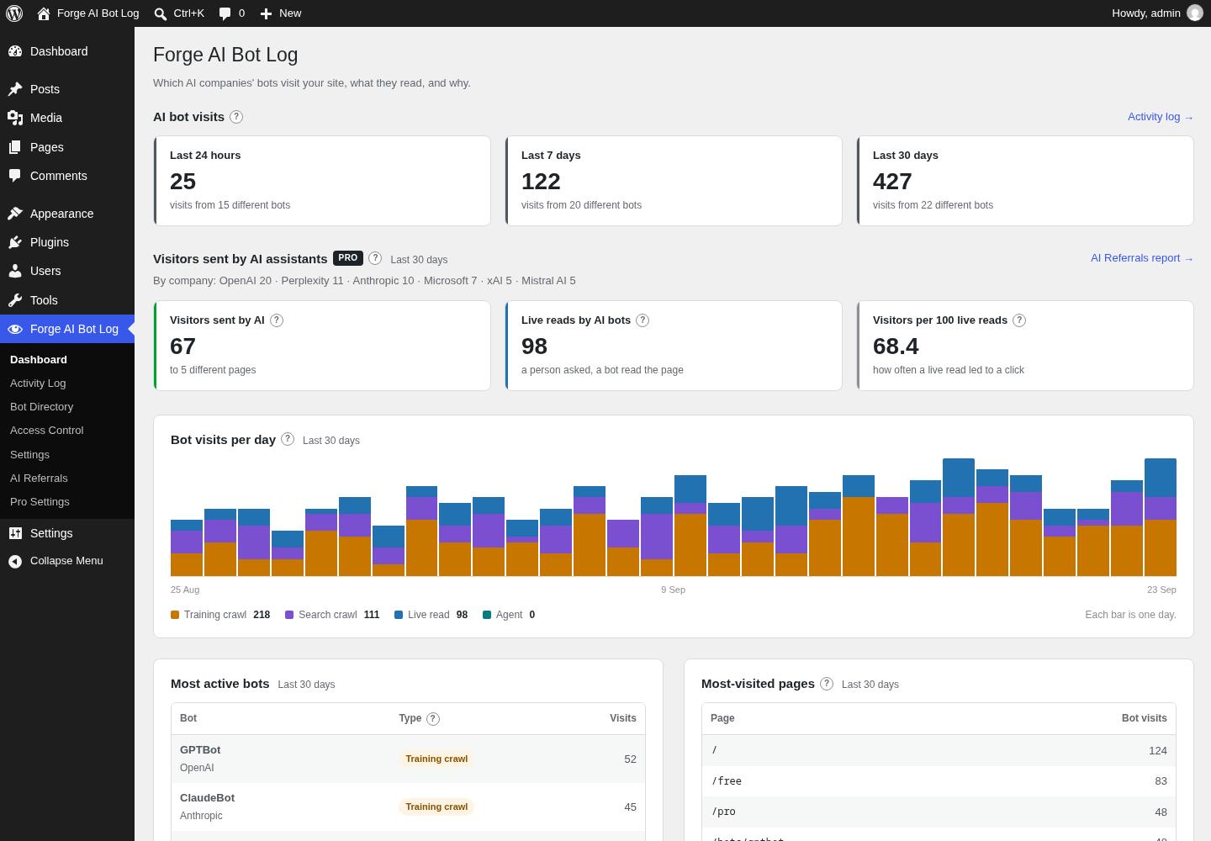1211x841 pixels.
Task: Click the Plugins plug icon
Action: point(15,242)
